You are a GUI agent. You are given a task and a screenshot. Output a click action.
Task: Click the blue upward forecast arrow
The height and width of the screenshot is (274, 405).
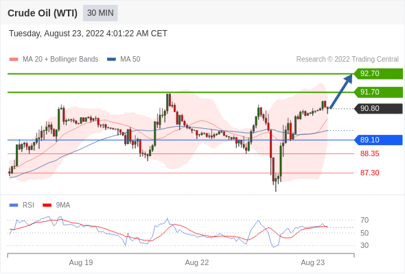coord(341,91)
